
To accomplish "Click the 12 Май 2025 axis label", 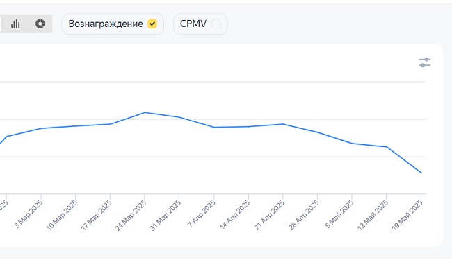I will (373, 215).
